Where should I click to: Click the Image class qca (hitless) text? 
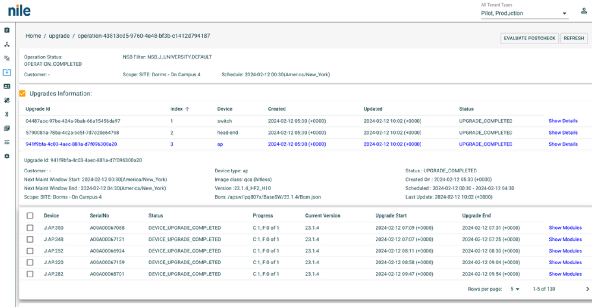point(243,180)
